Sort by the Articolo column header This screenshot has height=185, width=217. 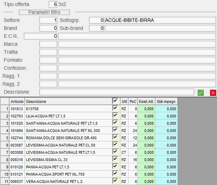coord(17,102)
